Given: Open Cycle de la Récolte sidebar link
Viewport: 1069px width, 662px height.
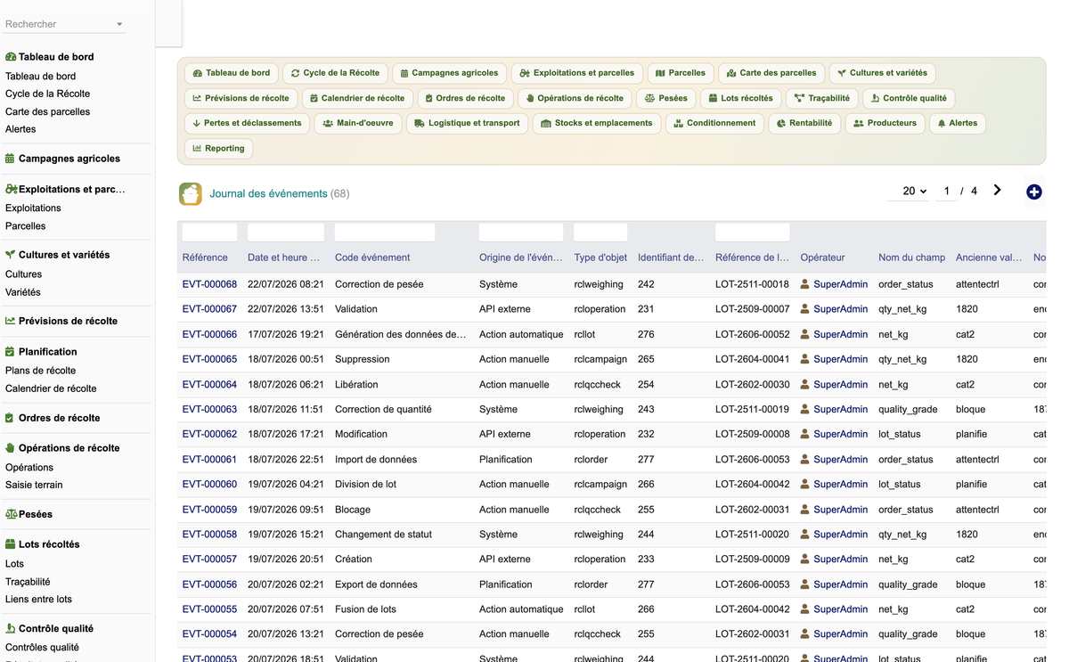Looking at the screenshot, I should [x=47, y=94].
